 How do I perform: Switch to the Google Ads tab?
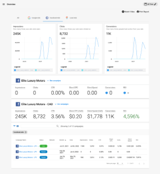34,18
